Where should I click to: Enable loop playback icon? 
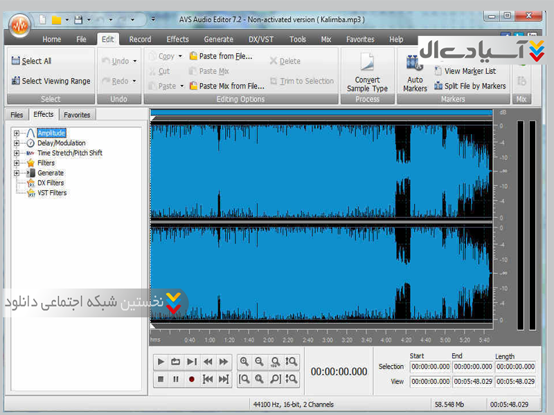pyautogui.click(x=176, y=362)
